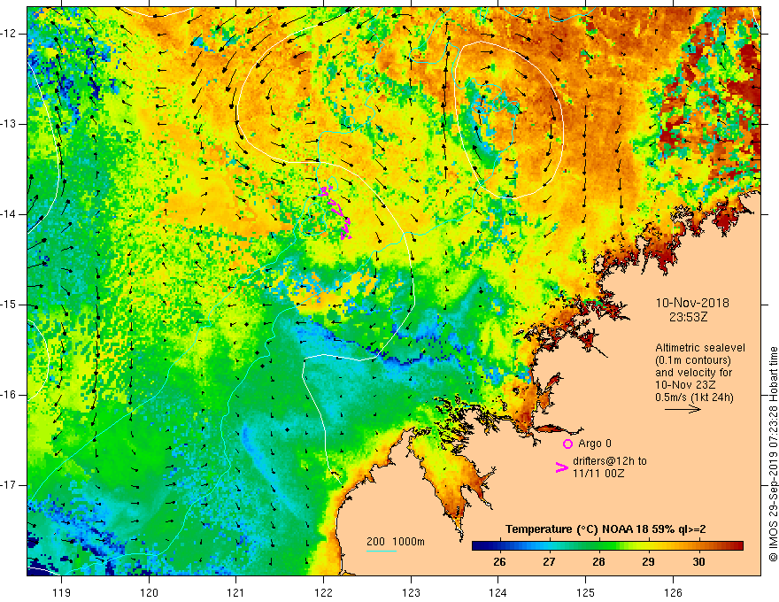Select the date text 10-Nov-2018
The image size is (779, 602).
(x=692, y=303)
